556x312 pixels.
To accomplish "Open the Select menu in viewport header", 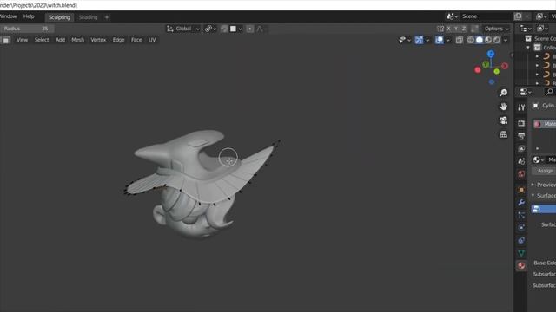I will [x=42, y=40].
